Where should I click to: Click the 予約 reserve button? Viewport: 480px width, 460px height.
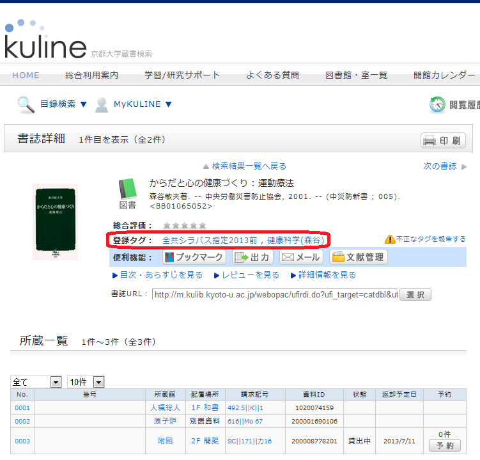[444, 445]
